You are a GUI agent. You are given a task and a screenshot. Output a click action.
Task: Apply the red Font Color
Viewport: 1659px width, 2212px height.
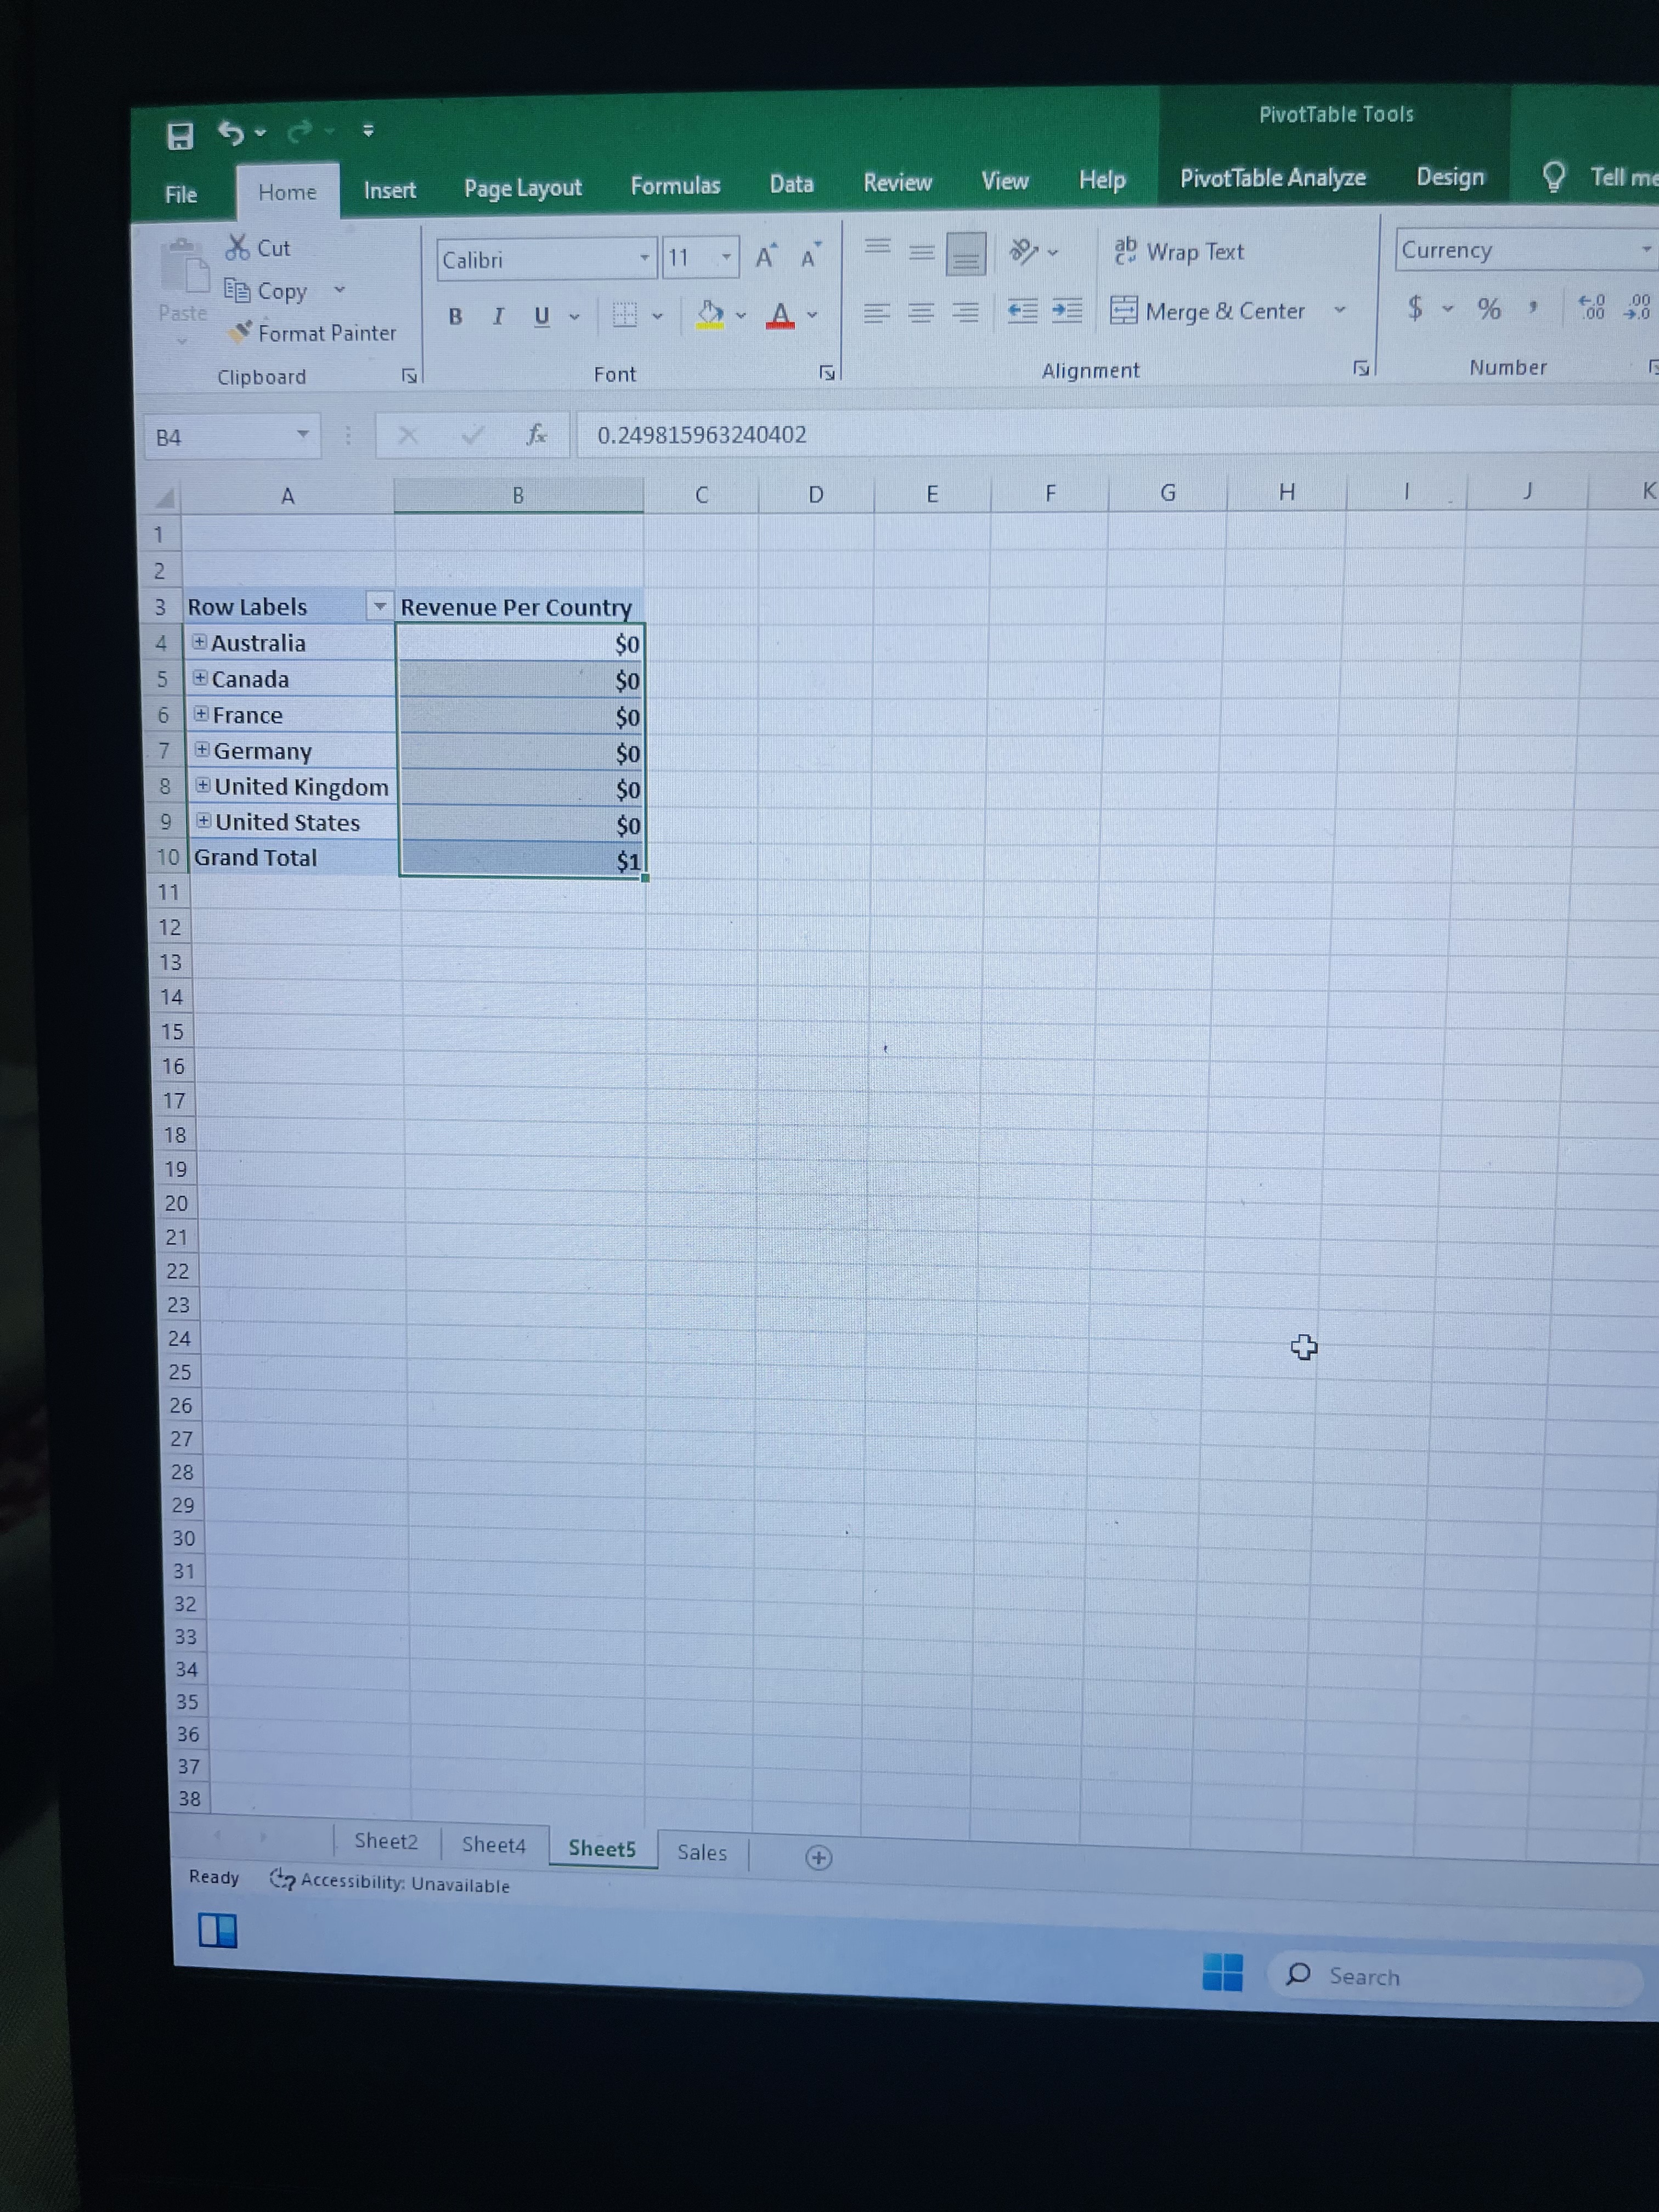click(x=780, y=315)
